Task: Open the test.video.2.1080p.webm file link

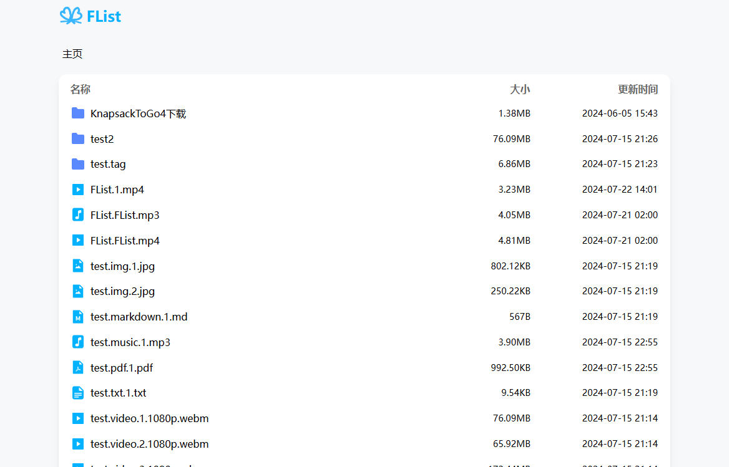Action: pyautogui.click(x=149, y=443)
